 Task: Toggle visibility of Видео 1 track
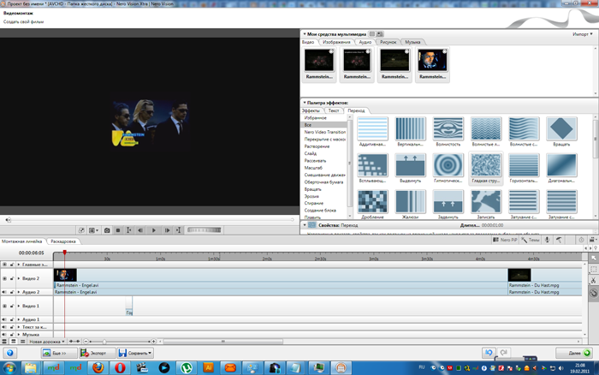(4, 307)
